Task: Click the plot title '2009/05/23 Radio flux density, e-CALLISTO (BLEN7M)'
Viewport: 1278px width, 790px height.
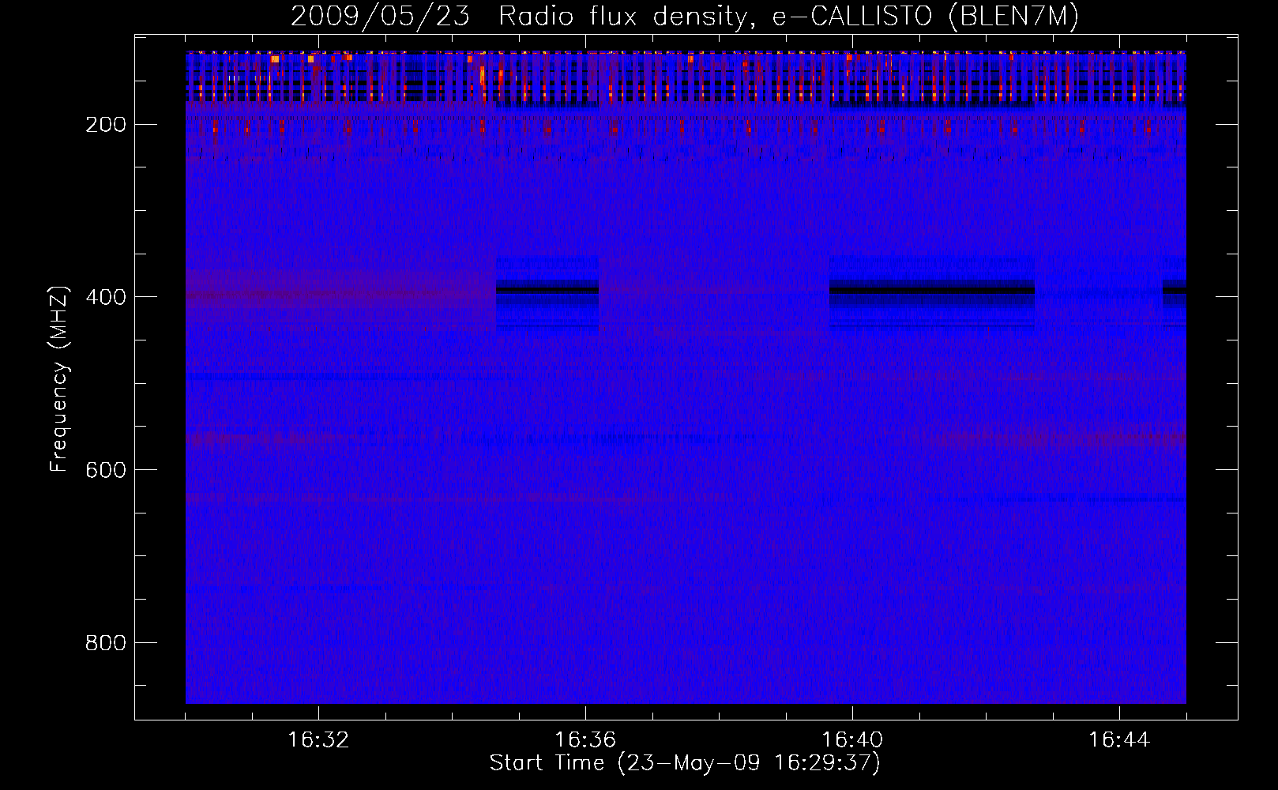Action: 685,17
